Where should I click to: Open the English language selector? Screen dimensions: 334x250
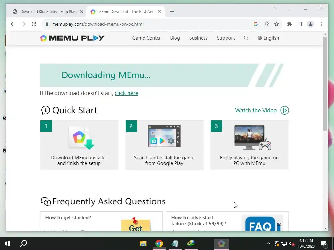268,38
